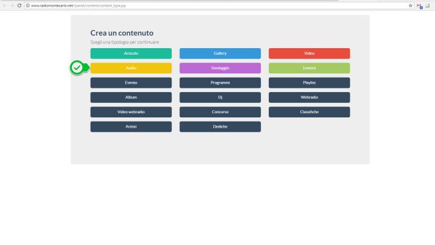The image size is (435, 245).
Task: Click the browser forward arrow
Action: (x=11, y=5)
